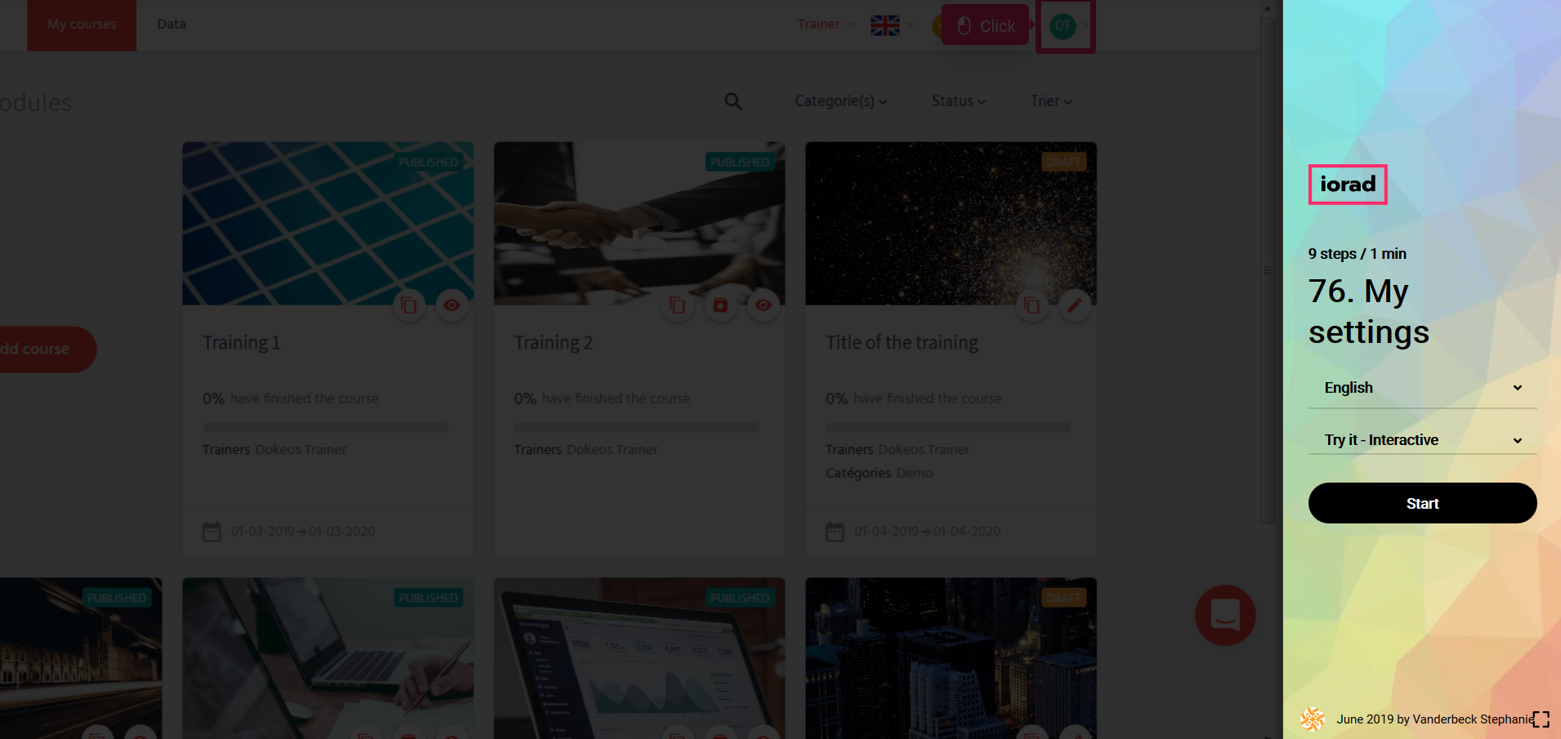Open the English language dropdown in the iorad panel
The height and width of the screenshot is (739, 1561).
click(x=1422, y=388)
